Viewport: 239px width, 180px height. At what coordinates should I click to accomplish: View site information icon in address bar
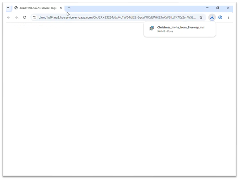coord(34,17)
